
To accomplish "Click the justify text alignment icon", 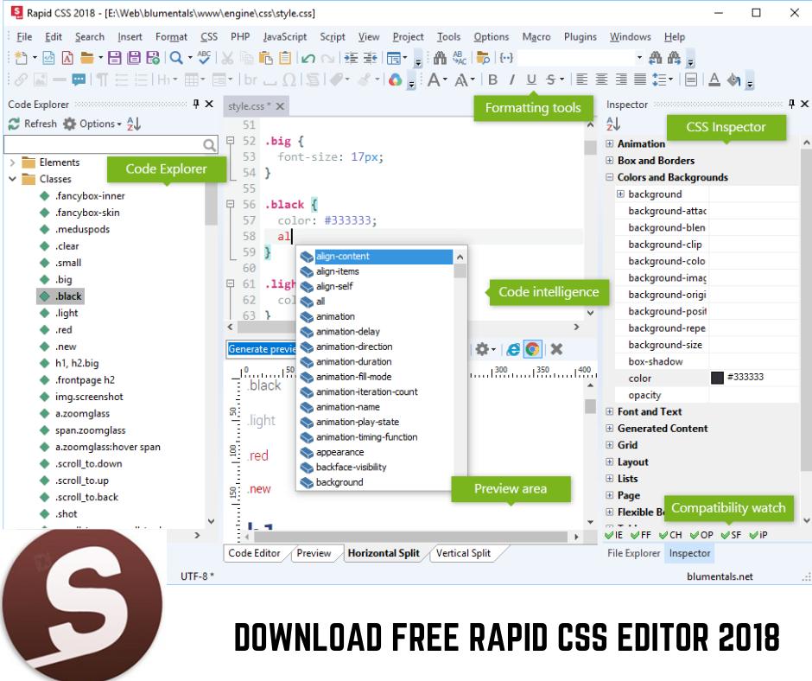I will 641,80.
